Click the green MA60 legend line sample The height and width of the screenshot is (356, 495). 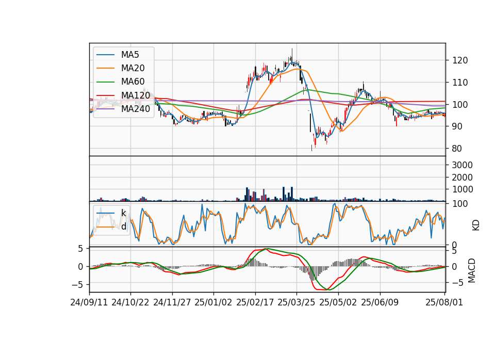point(105,82)
